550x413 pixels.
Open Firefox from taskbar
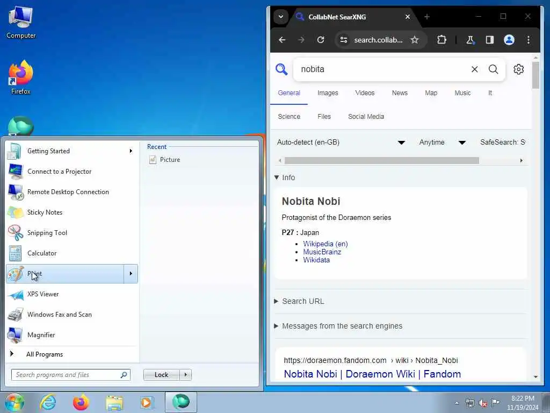[x=81, y=402]
